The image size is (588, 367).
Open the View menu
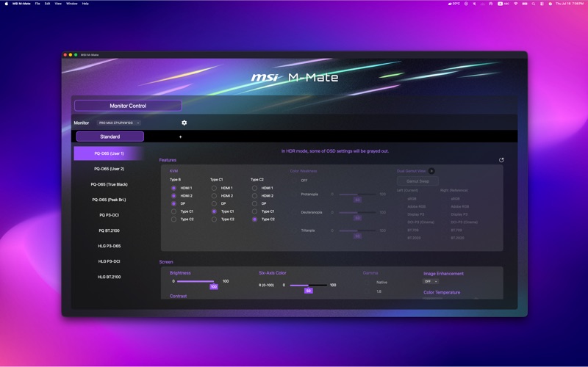click(x=58, y=4)
